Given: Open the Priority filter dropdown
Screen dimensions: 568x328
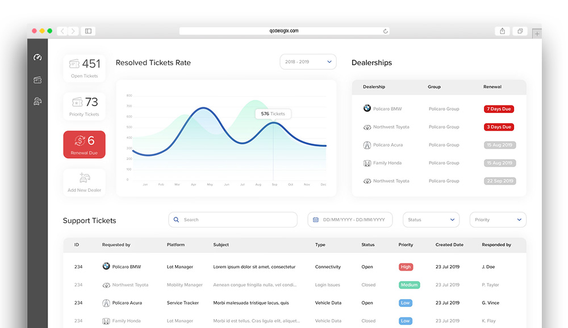Looking at the screenshot, I should coord(498,220).
